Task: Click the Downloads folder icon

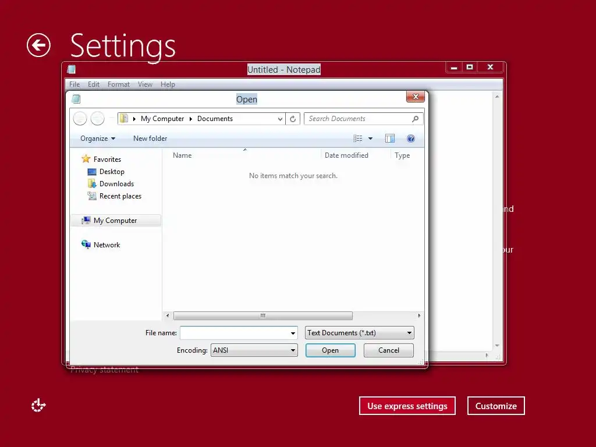Action: (91, 184)
